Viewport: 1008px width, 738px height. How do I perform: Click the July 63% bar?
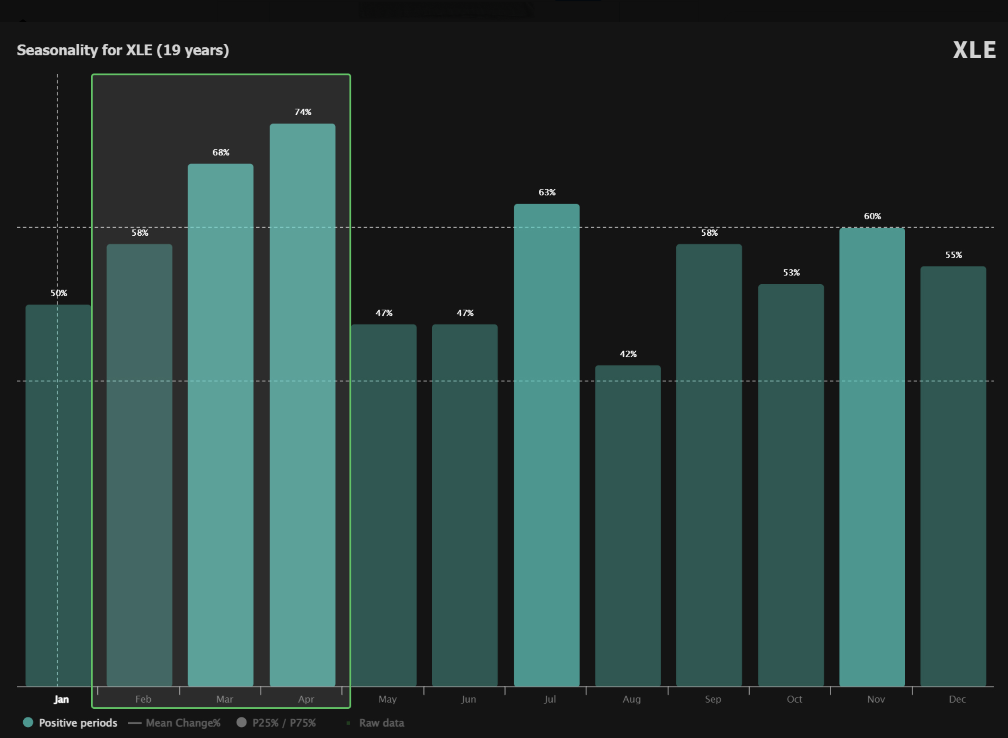pyautogui.click(x=547, y=445)
